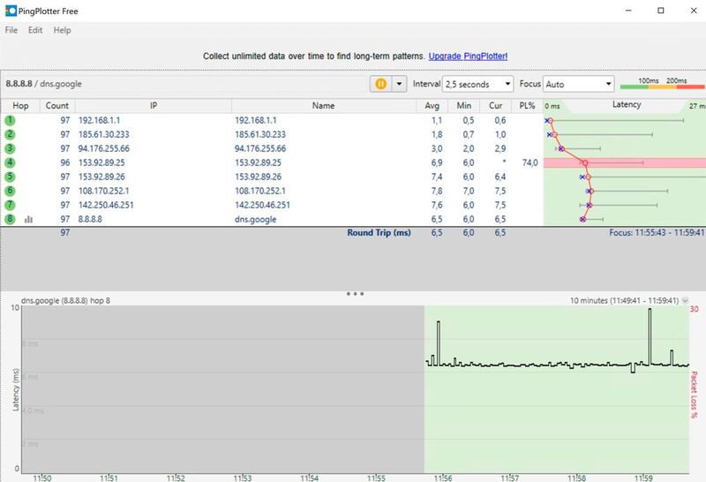Click the IP column header
The height and width of the screenshot is (482, 706).
(153, 105)
